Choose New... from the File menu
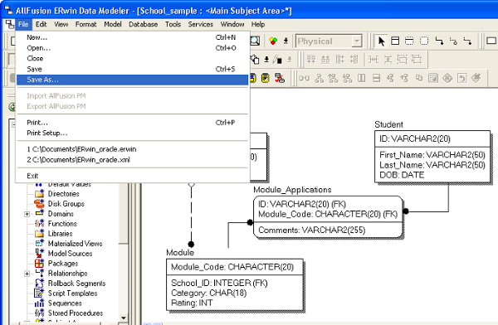Image resolution: width=498 pixels, height=325 pixels. 132,37
